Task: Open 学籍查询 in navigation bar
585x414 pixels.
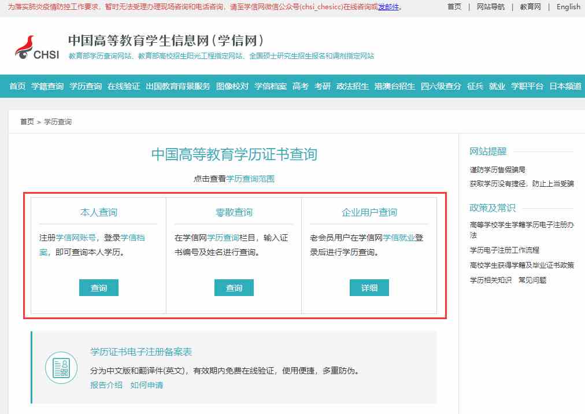Action: [x=47, y=86]
